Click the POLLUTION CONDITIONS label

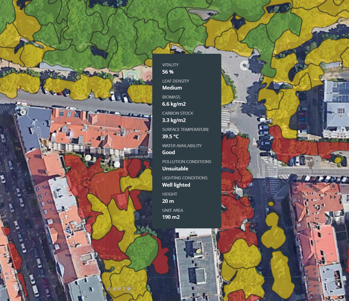click(187, 162)
